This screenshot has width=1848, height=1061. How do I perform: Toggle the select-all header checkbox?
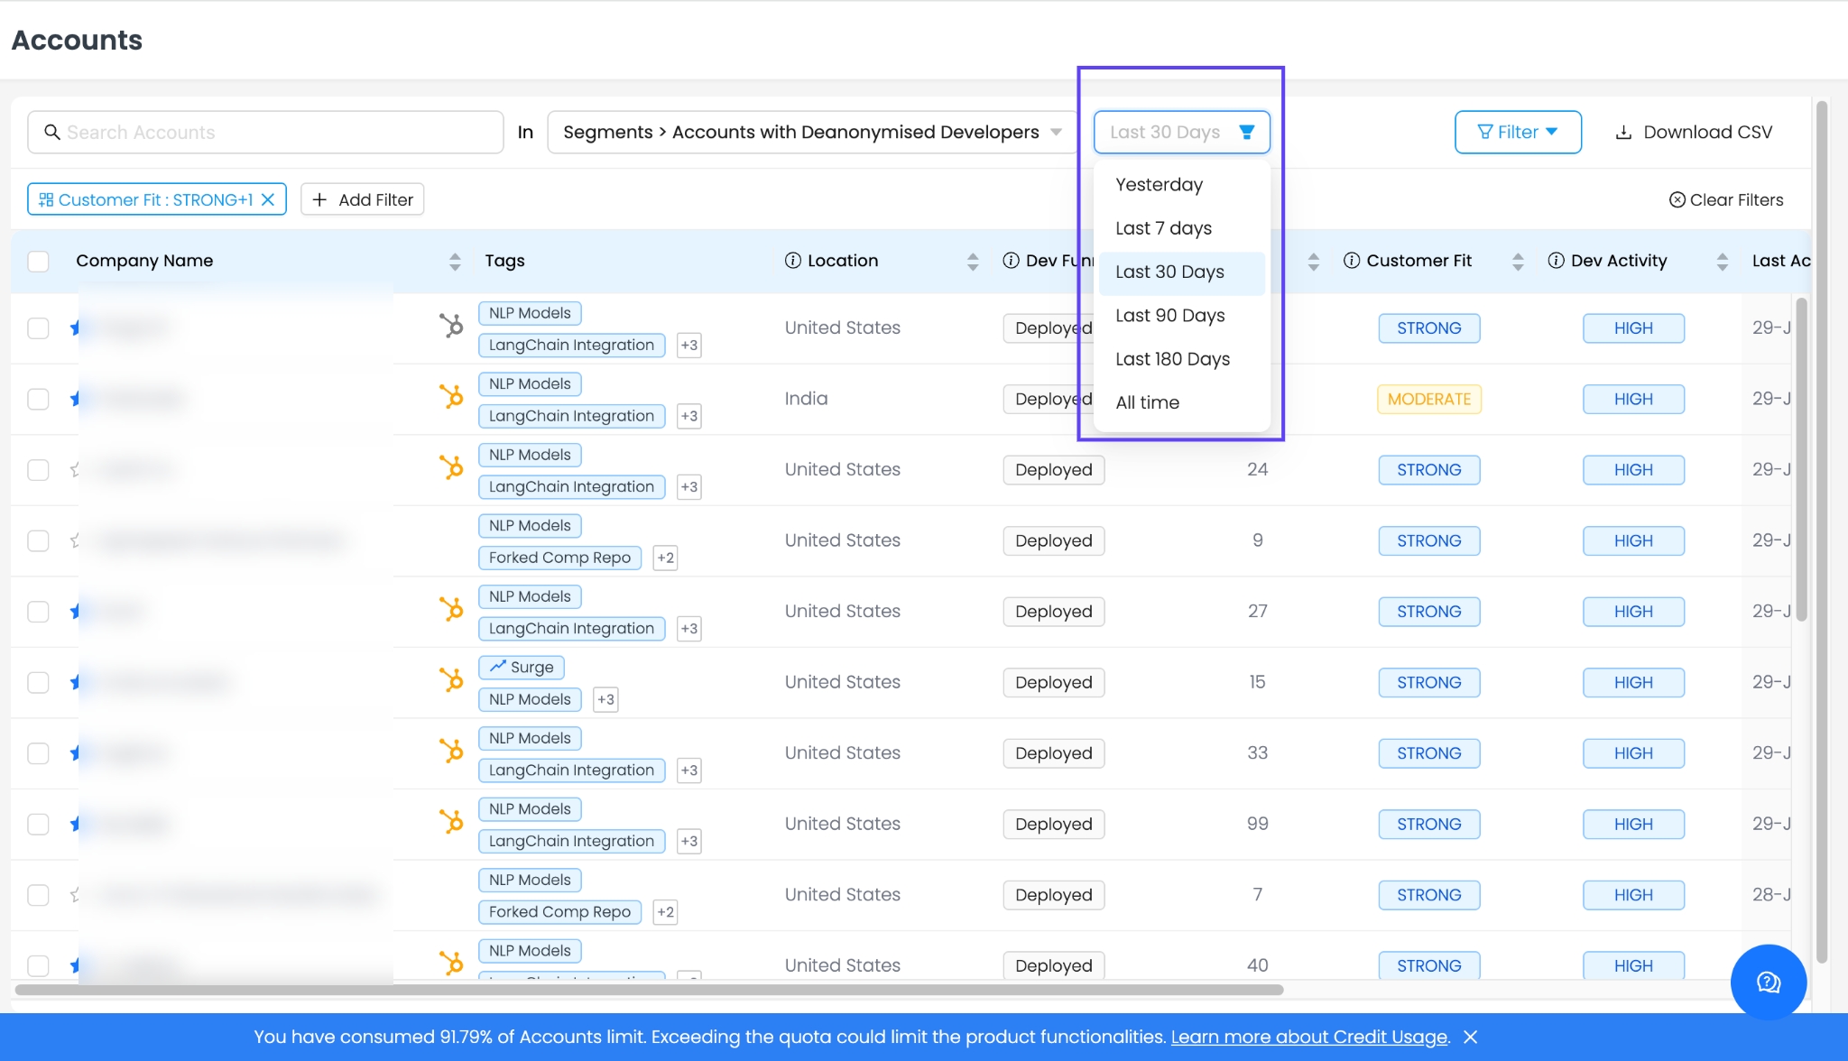(38, 262)
